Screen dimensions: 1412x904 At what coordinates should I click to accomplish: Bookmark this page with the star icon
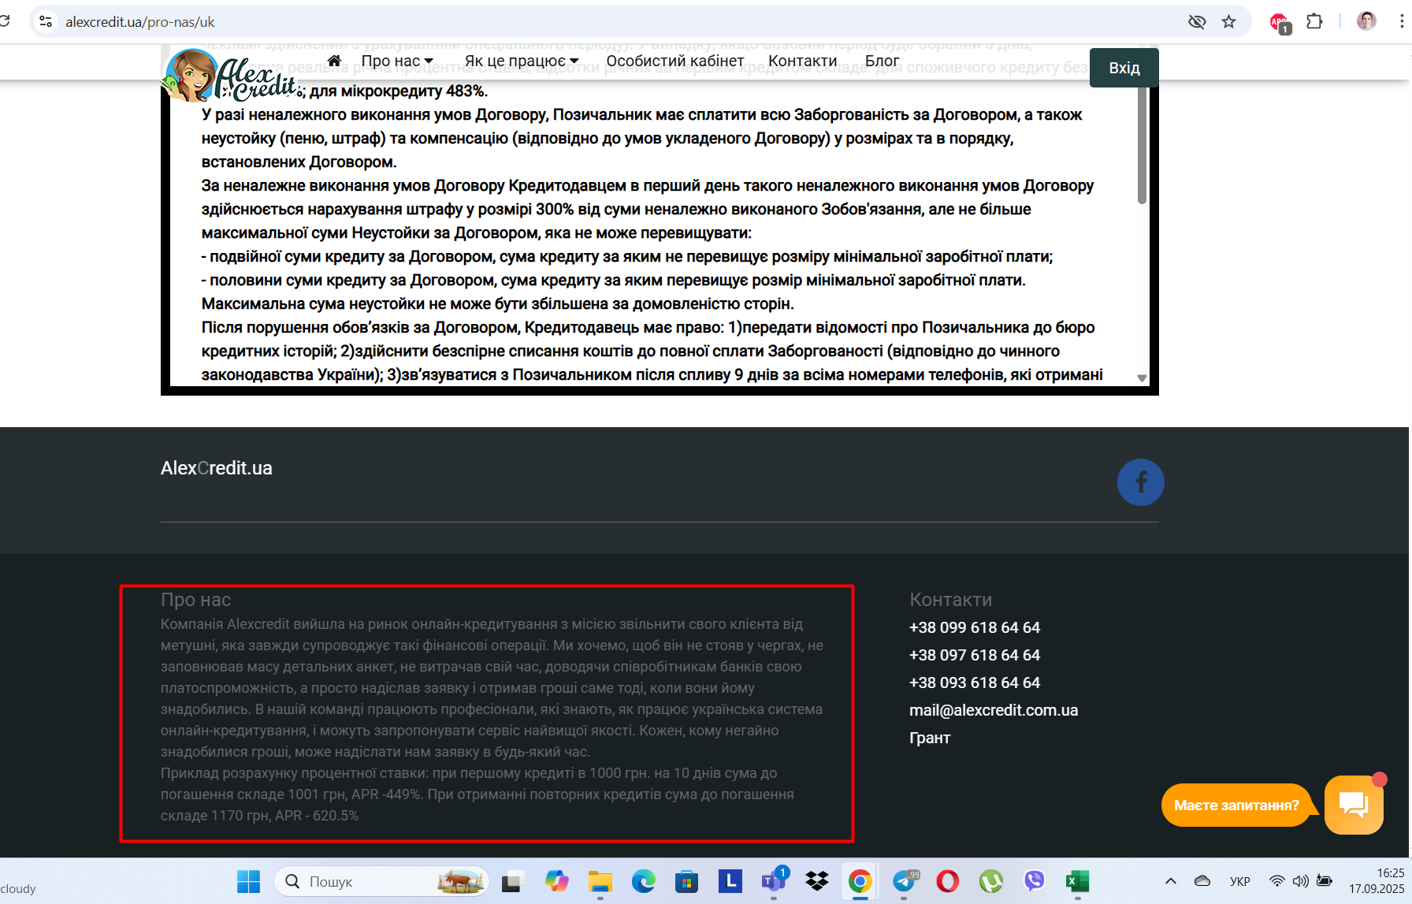(x=1228, y=22)
